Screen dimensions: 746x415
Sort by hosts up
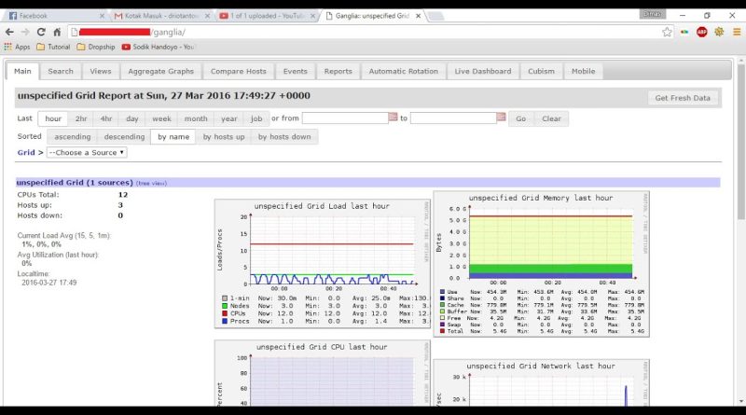click(x=224, y=136)
